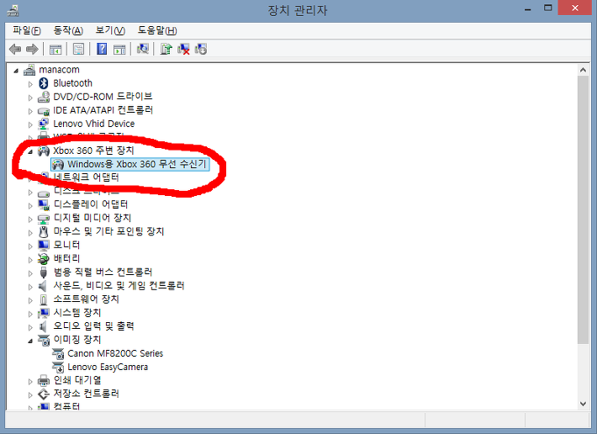Open the 파일(F) menu
This screenshot has height=434, width=597.
coord(27,30)
